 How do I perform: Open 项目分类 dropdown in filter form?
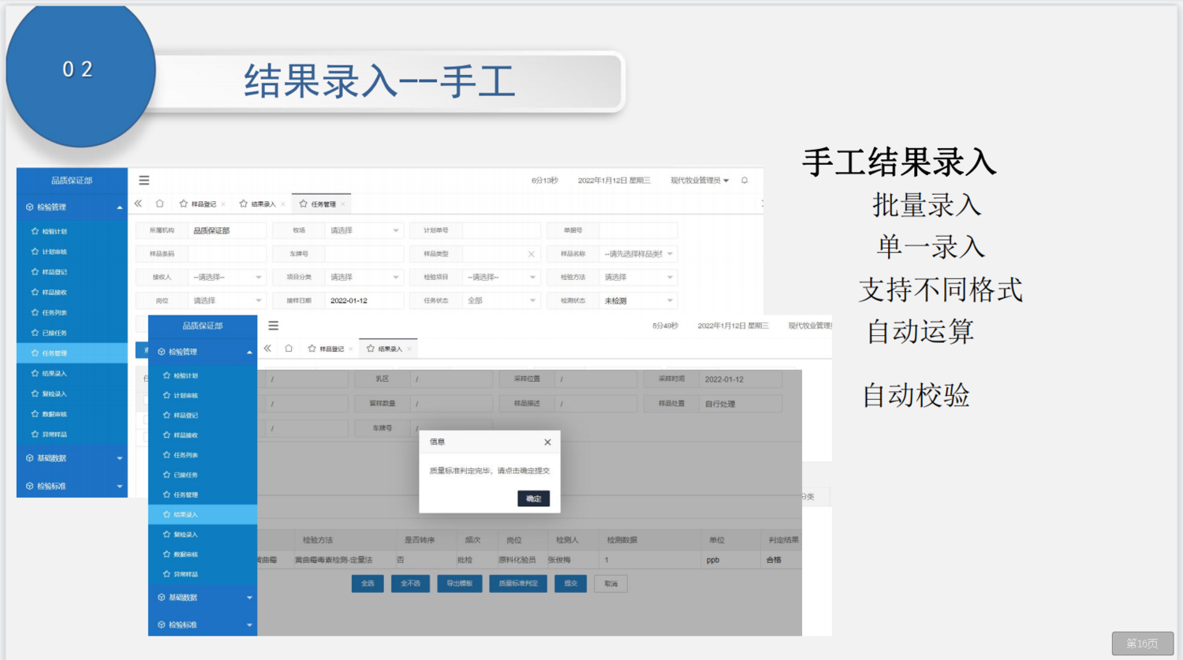click(364, 278)
